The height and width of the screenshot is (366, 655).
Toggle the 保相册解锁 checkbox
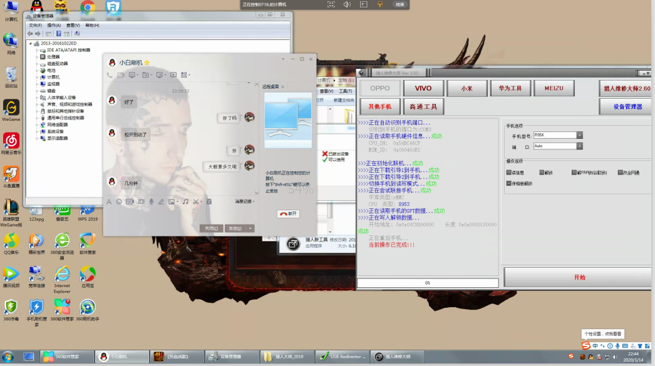(x=509, y=183)
